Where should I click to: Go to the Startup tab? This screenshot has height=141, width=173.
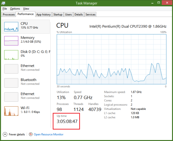click(x=58, y=14)
